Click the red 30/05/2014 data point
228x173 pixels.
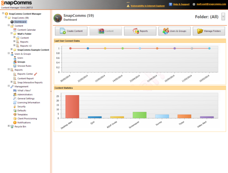pyautogui.click(x=70, y=48)
